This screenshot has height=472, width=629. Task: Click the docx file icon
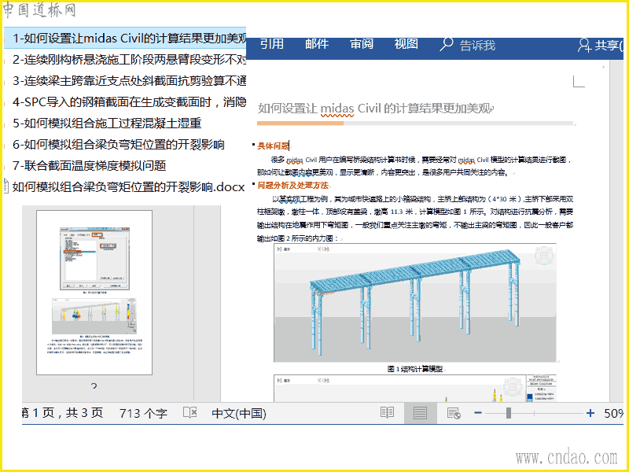6,187
